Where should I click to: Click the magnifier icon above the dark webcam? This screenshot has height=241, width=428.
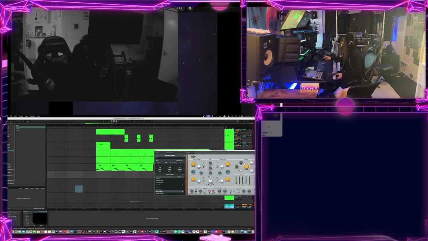pyautogui.click(x=180, y=8)
